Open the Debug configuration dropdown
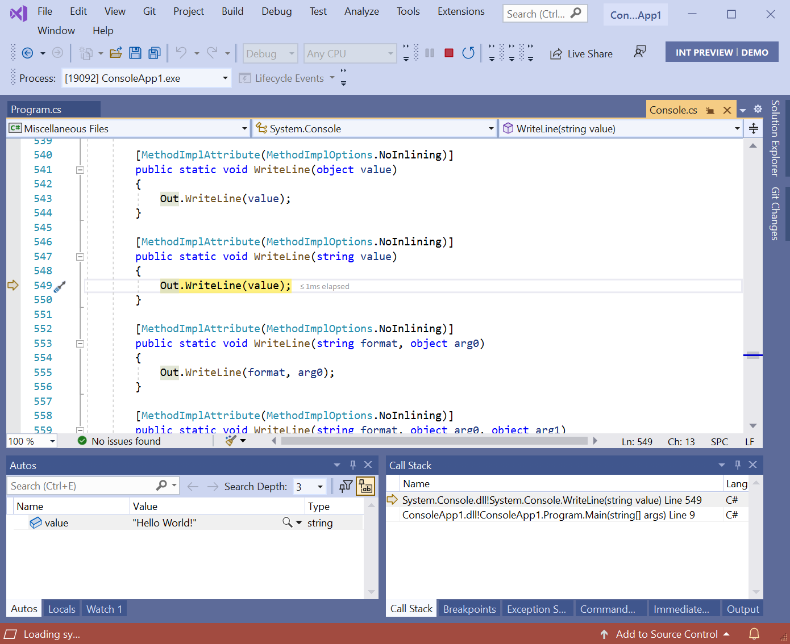 point(270,53)
